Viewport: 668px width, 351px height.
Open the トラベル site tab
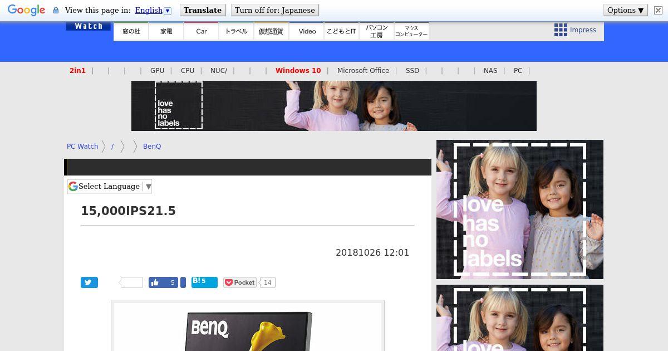(x=237, y=31)
